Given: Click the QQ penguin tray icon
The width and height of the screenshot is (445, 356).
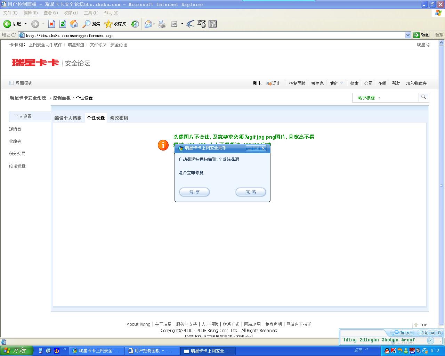Looking at the screenshot, I should pos(387,351).
